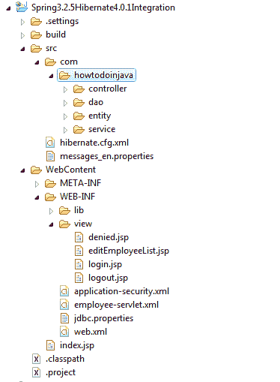Collapse the Spring3.2.5Hibernate4.0.1Integration project node
The width and height of the screenshot is (280, 382).
(x=9, y=8)
